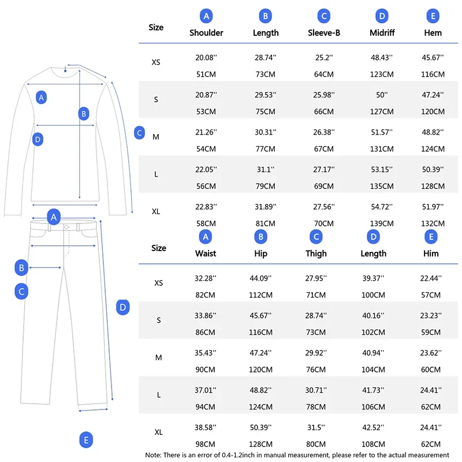462x462 pixels.
Task: Click the measurement error note at the bottom
Action: click(x=297, y=455)
